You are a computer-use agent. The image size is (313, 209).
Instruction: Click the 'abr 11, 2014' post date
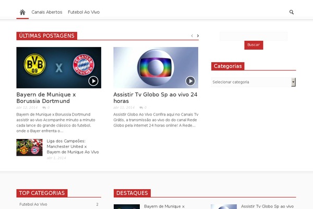tap(124, 108)
